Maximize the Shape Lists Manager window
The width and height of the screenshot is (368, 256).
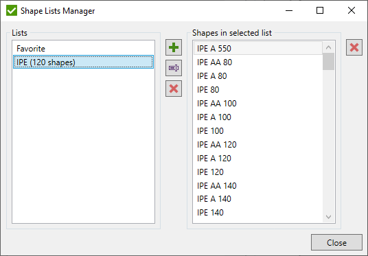[x=320, y=10]
